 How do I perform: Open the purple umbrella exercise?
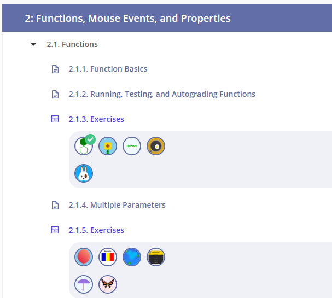(x=84, y=284)
